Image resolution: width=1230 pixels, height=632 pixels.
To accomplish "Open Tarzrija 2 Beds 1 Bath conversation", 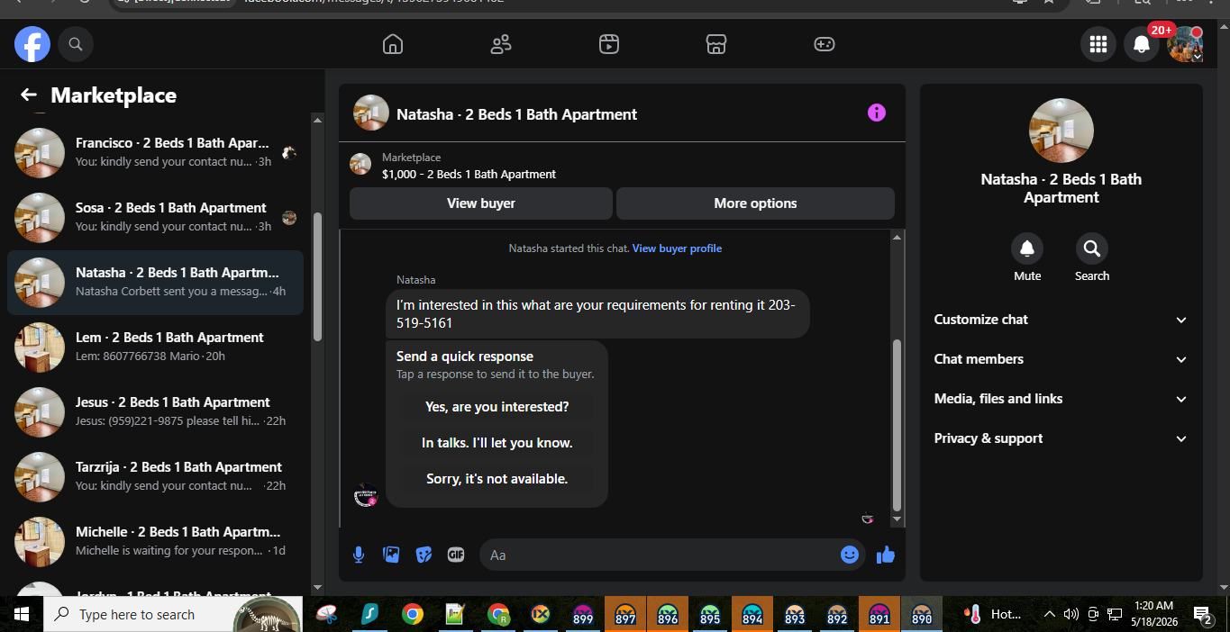I will (x=155, y=476).
